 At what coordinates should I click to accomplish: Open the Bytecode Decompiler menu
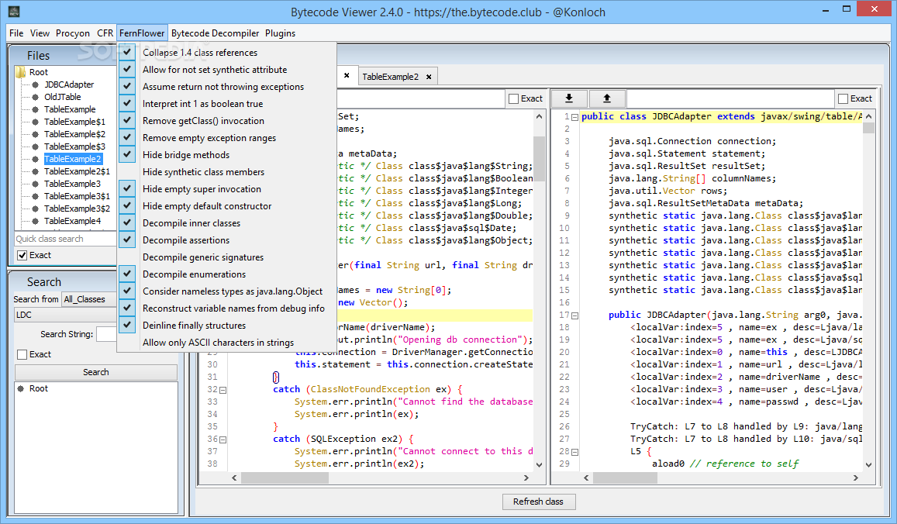click(215, 33)
